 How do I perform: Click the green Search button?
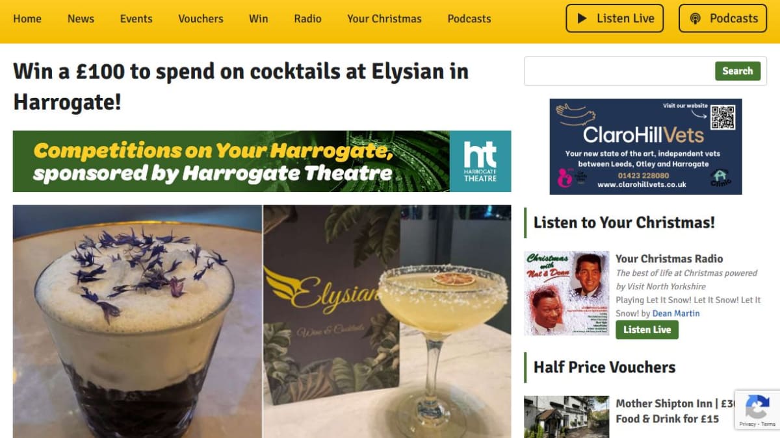click(738, 71)
